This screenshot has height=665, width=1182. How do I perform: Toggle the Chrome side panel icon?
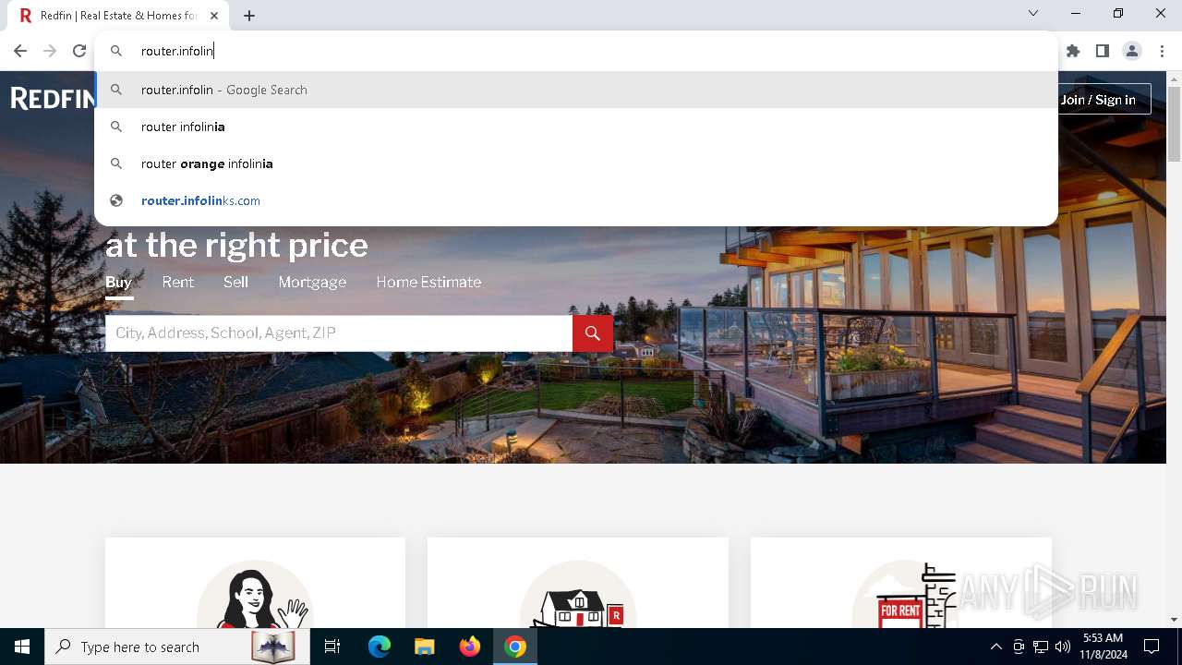[x=1103, y=51]
